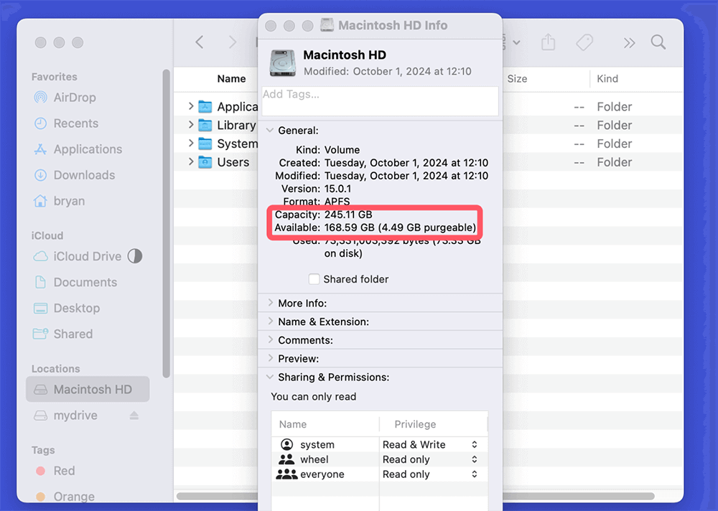The width and height of the screenshot is (718, 511).
Task: Toggle the Shared folder checkbox
Action: pyautogui.click(x=314, y=279)
